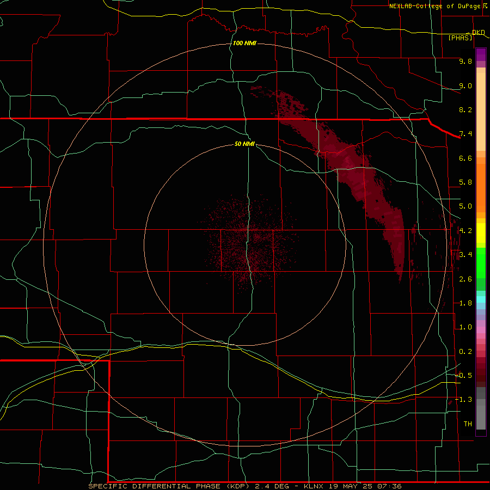490x490 pixels.
Task: Select the -1.3 value on color scale
Action: (464, 400)
